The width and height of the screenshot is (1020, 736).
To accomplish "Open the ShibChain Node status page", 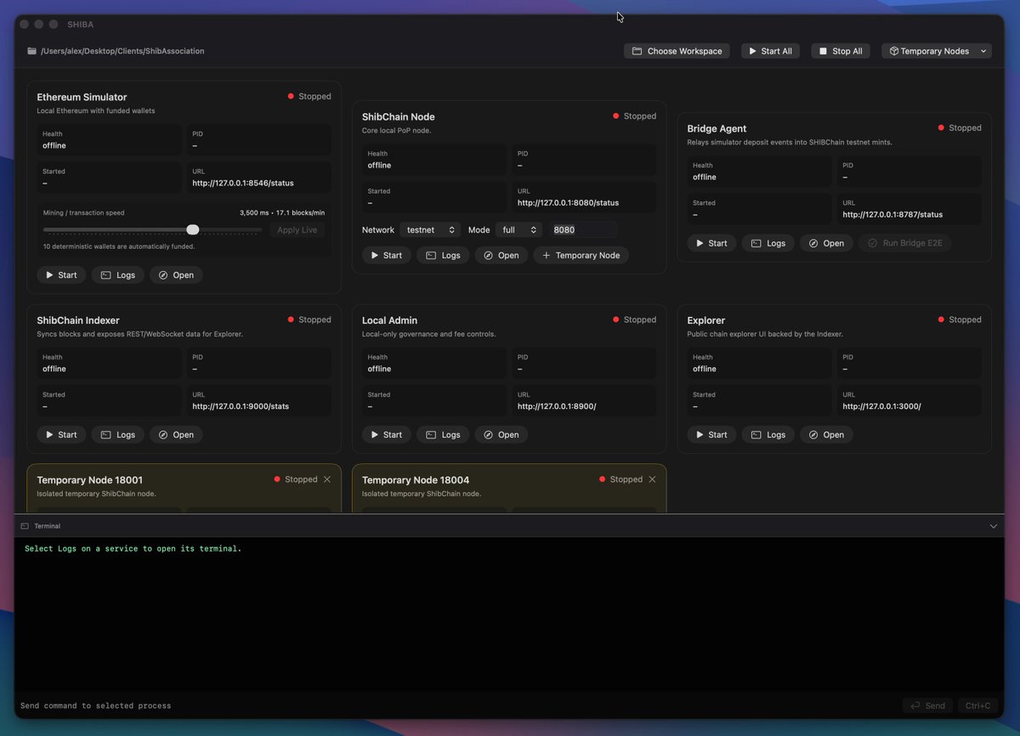I will tap(501, 255).
